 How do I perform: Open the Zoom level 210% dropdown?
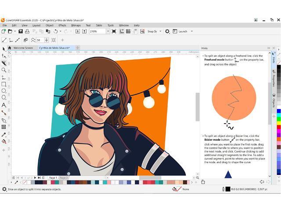108,31
